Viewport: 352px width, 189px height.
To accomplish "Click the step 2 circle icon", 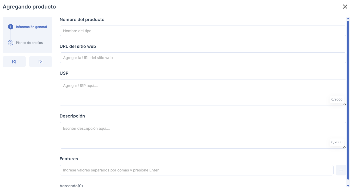I will pyautogui.click(x=11, y=43).
